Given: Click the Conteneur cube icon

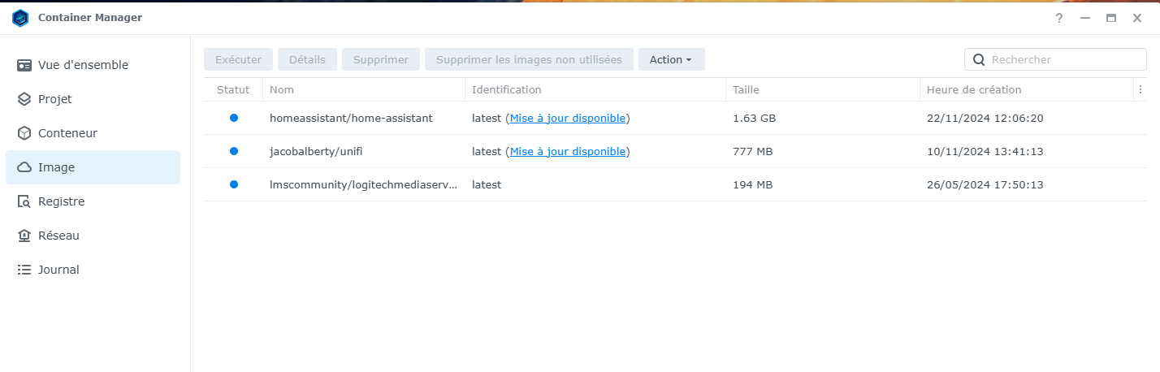Looking at the screenshot, I should point(24,133).
